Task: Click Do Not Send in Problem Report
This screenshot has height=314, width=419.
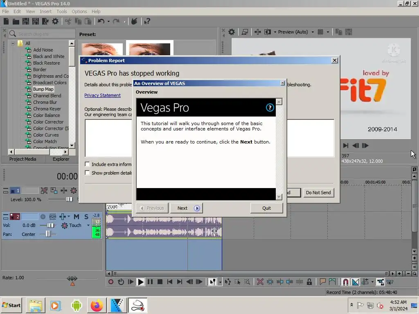Action: coord(318,193)
